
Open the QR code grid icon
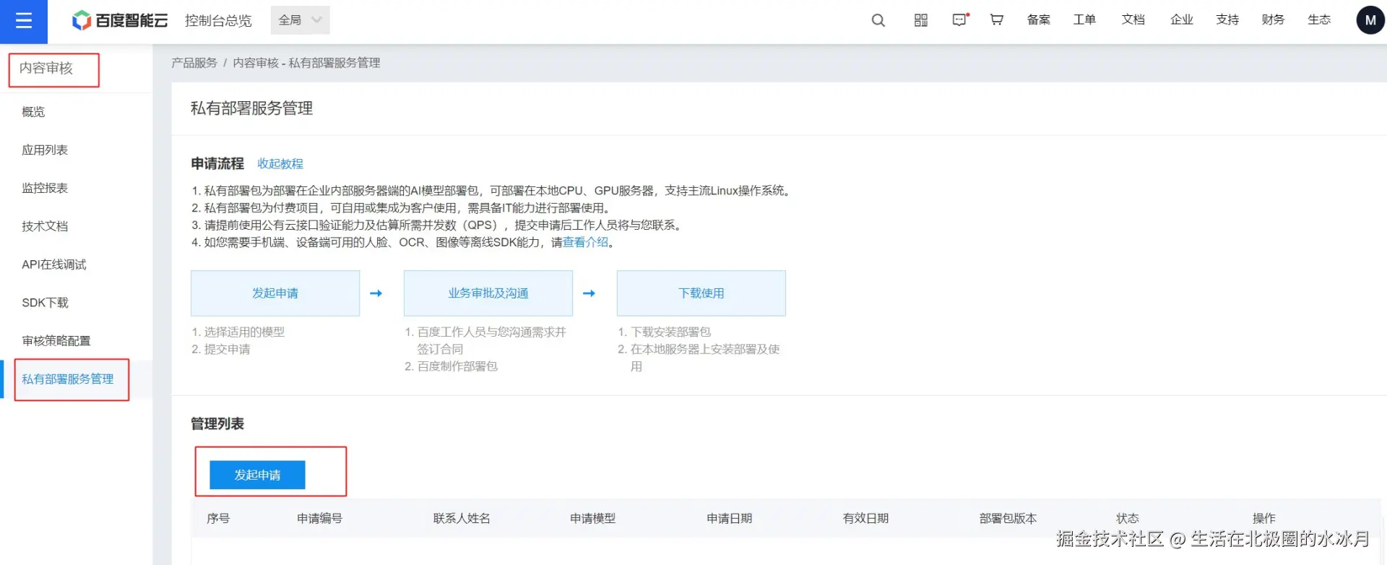pyautogui.click(x=921, y=20)
